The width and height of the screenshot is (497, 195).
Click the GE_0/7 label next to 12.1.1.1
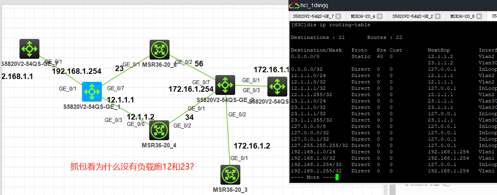click(115, 88)
